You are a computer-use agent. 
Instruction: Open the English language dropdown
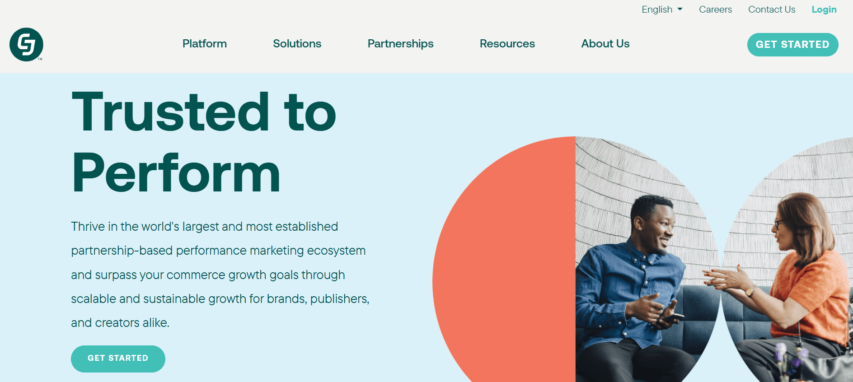[x=662, y=9]
